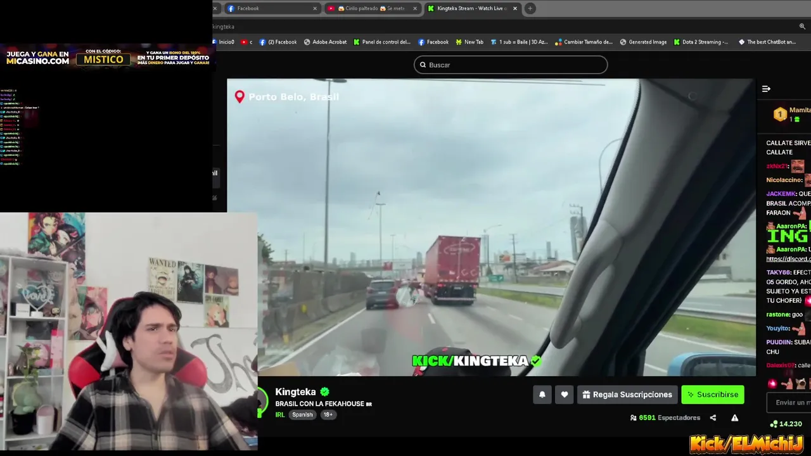Viewport: 811px width, 456px height.
Task: Click the Kingteka verified badge
Action: click(x=324, y=391)
